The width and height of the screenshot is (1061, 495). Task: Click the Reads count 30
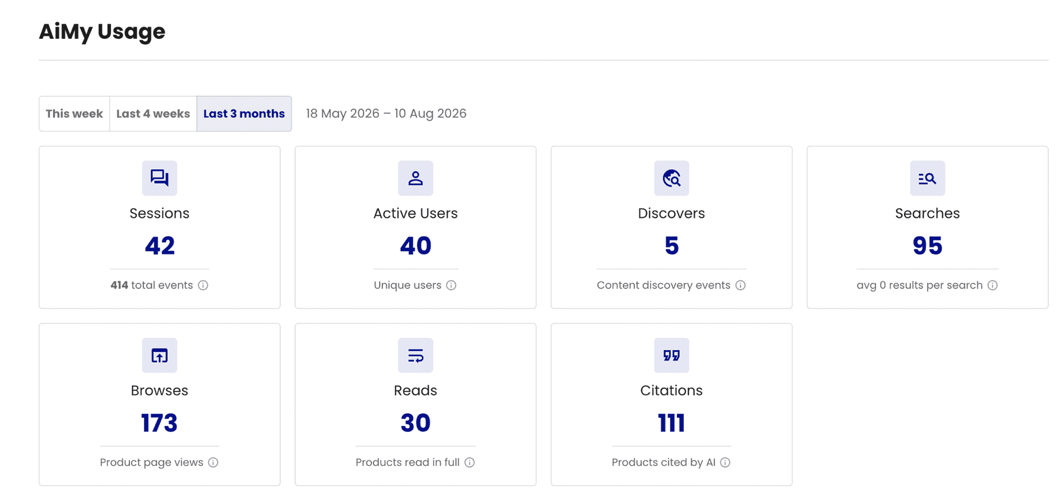click(416, 423)
